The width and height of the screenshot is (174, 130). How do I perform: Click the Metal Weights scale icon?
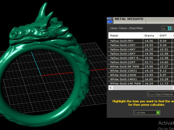point(110,20)
